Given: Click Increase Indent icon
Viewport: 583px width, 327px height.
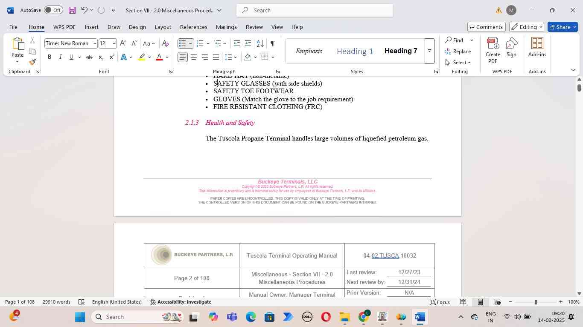Looking at the screenshot, I should (x=248, y=43).
